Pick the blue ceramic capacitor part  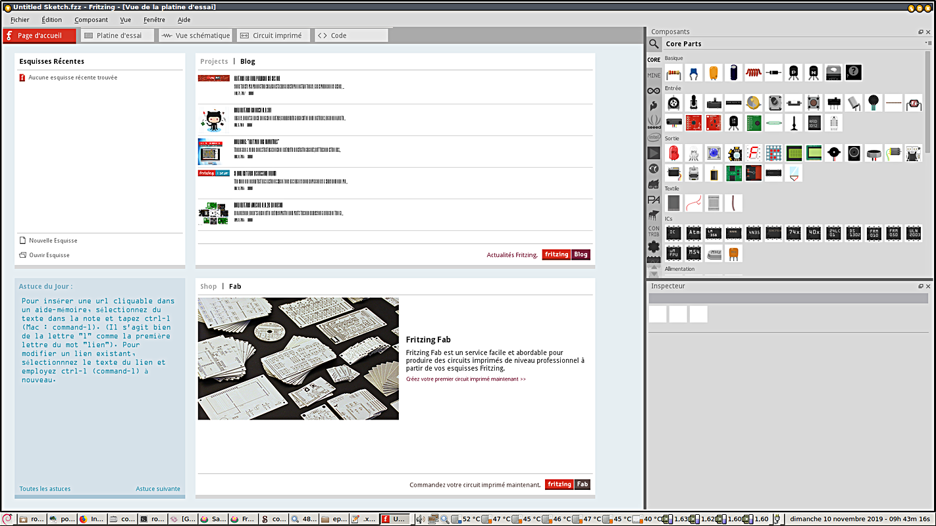click(693, 72)
